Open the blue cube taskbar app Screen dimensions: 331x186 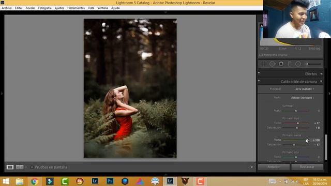click(125, 181)
